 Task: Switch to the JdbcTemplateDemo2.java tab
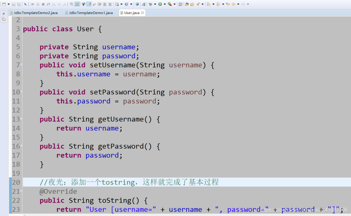[34, 13]
